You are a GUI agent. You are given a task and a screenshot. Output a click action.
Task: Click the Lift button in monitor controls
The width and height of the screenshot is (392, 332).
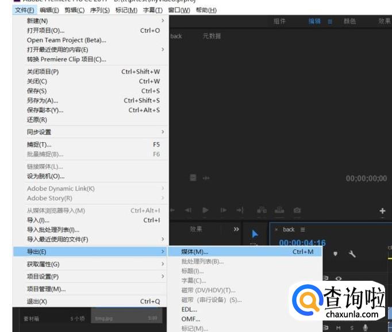(x=262, y=210)
